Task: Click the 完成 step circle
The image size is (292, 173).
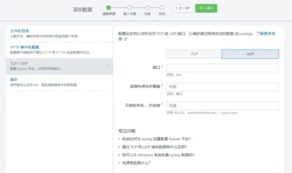Action: point(162,8)
